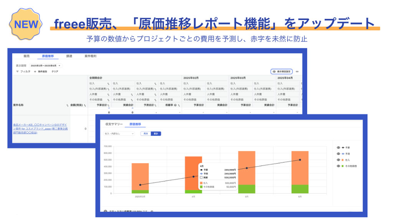The width and height of the screenshot is (393, 221).
Task: Click help icon next to 乖離率
Action: [x=175, y=105]
